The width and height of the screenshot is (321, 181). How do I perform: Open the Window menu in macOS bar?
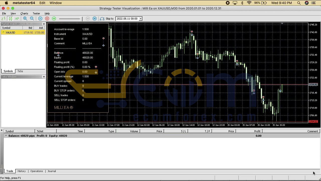click(56, 3)
